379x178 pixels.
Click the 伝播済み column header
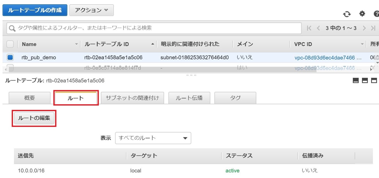pos(313,156)
